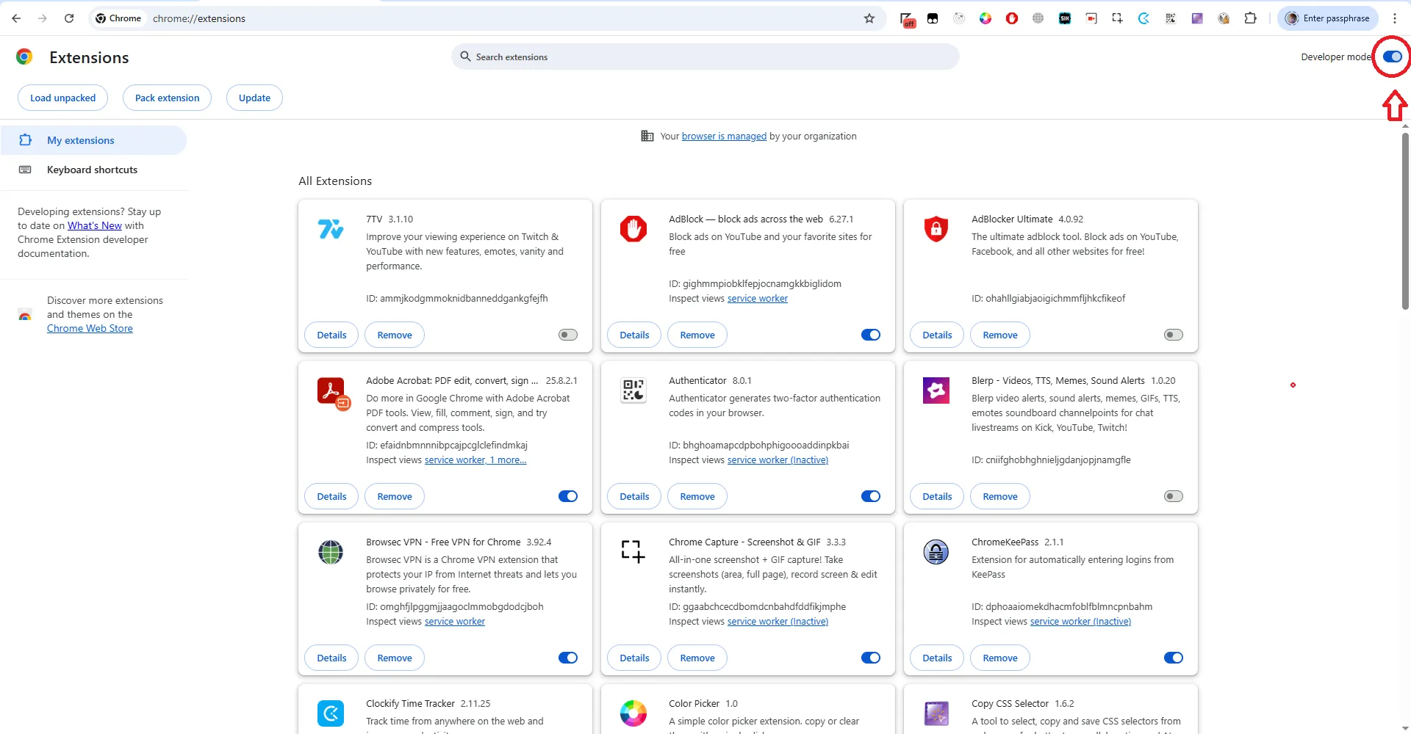
Task: Turn off Developer mode toggle
Action: click(x=1392, y=57)
